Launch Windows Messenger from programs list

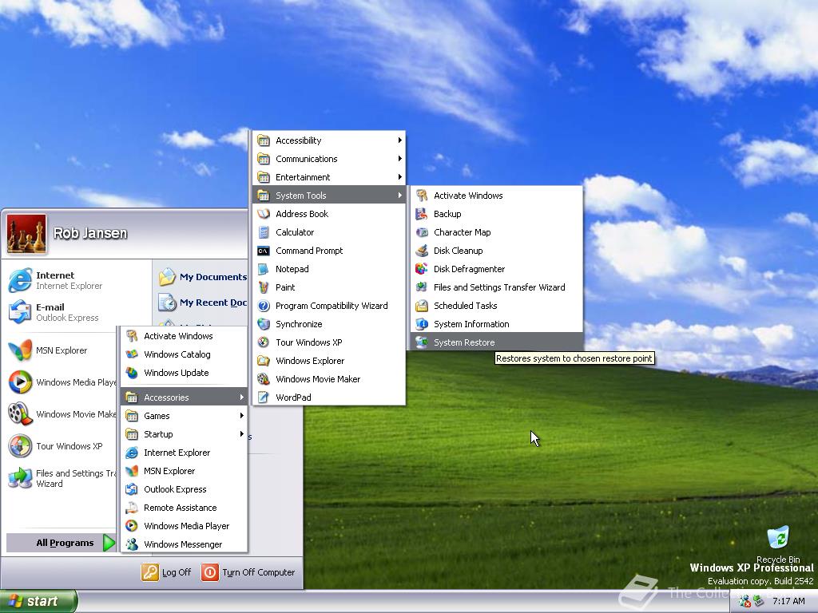pos(184,544)
